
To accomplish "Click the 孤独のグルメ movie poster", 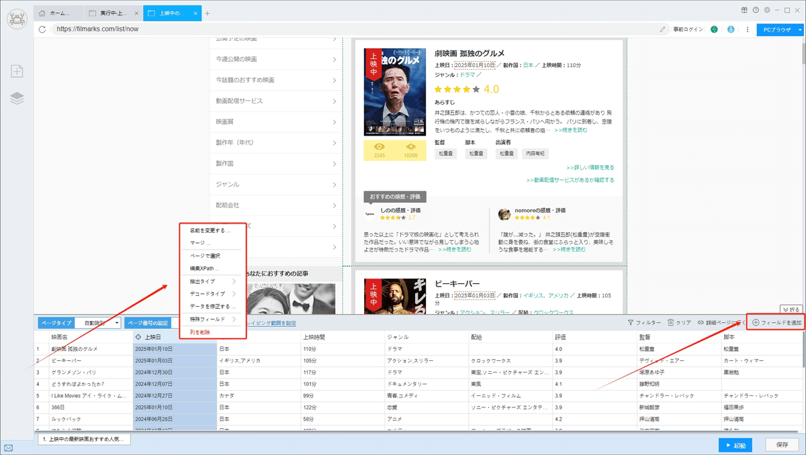I will [394, 92].
